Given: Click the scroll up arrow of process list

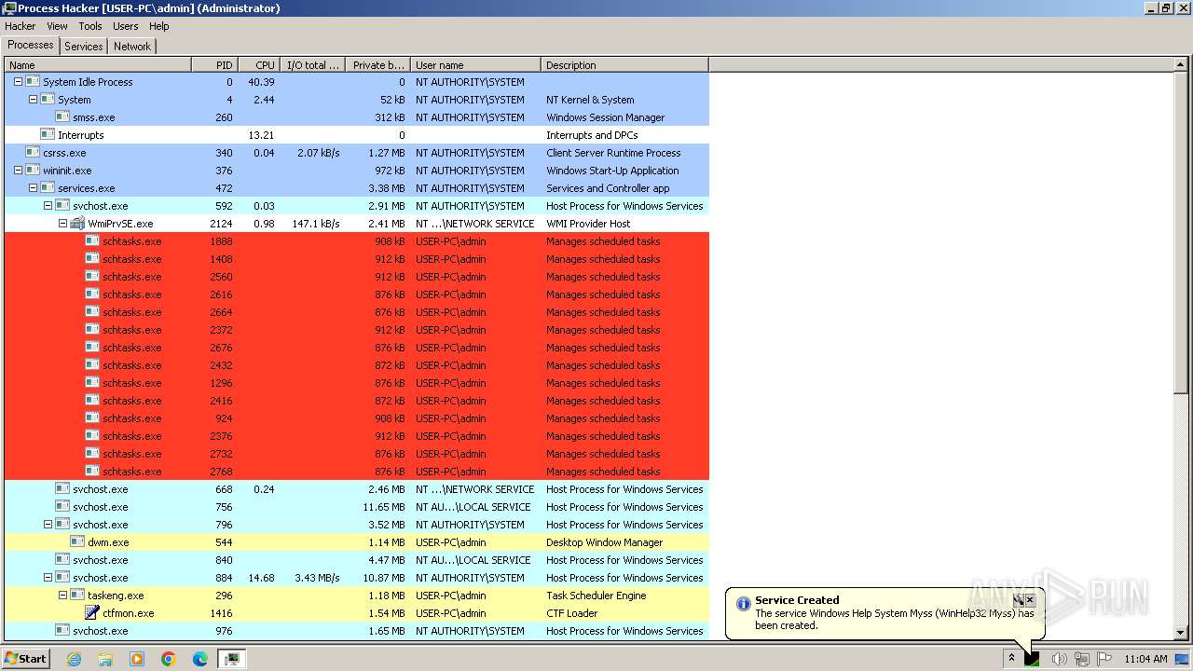Looking at the screenshot, I should click(x=1181, y=65).
